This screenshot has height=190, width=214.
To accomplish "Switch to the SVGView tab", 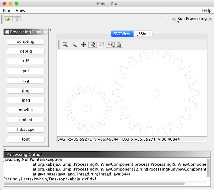I will tap(122, 34).
